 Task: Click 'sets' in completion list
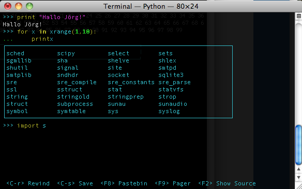point(165,53)
